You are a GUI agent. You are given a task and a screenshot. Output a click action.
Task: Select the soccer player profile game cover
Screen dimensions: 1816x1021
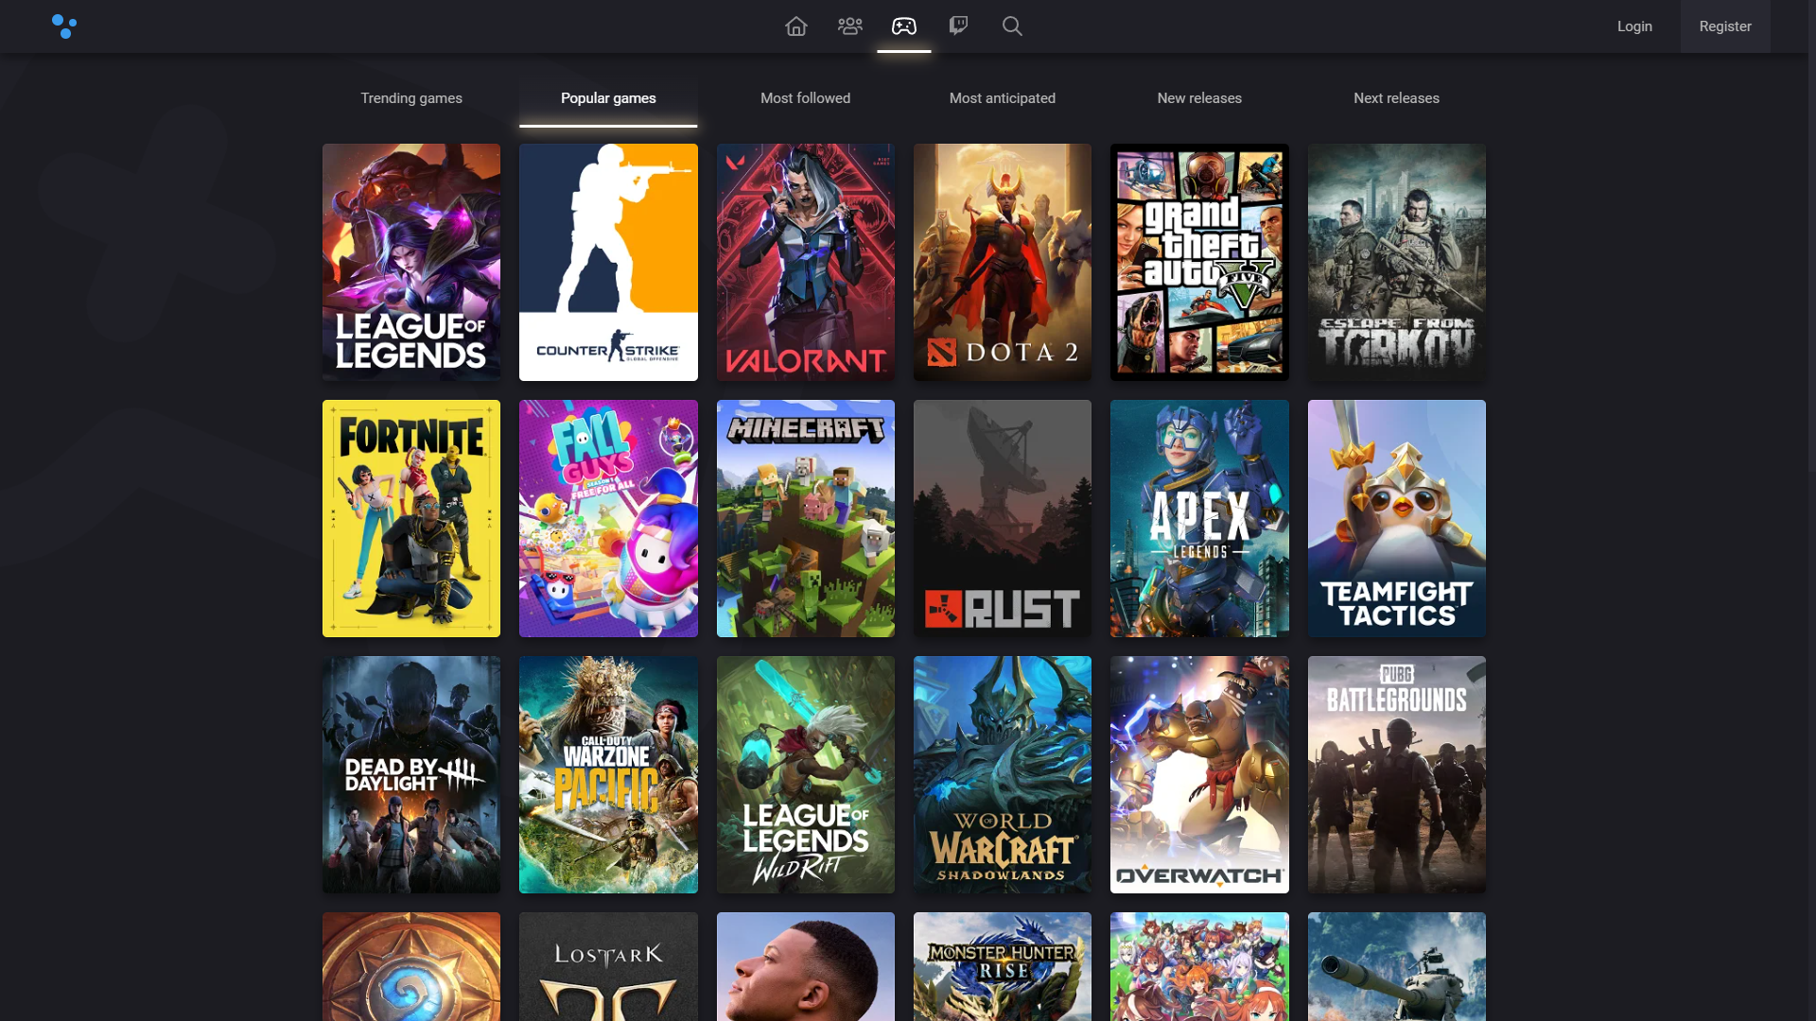coord(806,966)
